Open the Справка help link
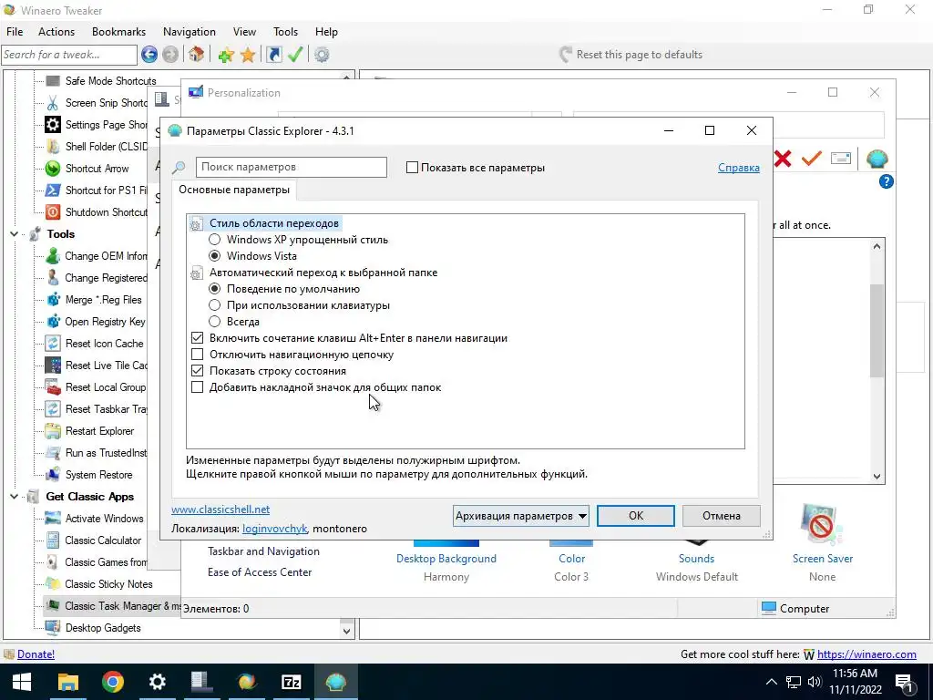This screenshot has width=933, height=700. (738, 168)
